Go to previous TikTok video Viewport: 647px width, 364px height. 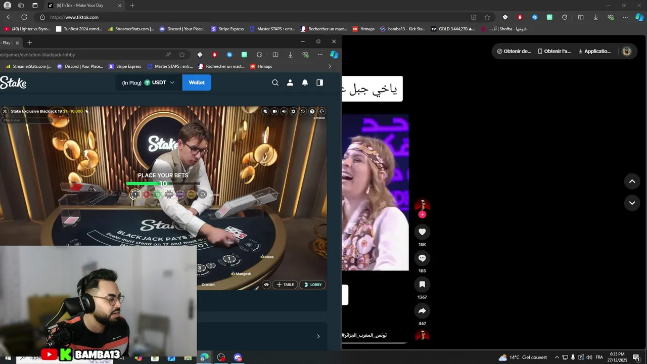pyautogui.click(x=632, y=181)
